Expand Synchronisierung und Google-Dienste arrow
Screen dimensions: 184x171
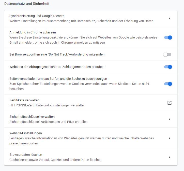pos(170,18)
